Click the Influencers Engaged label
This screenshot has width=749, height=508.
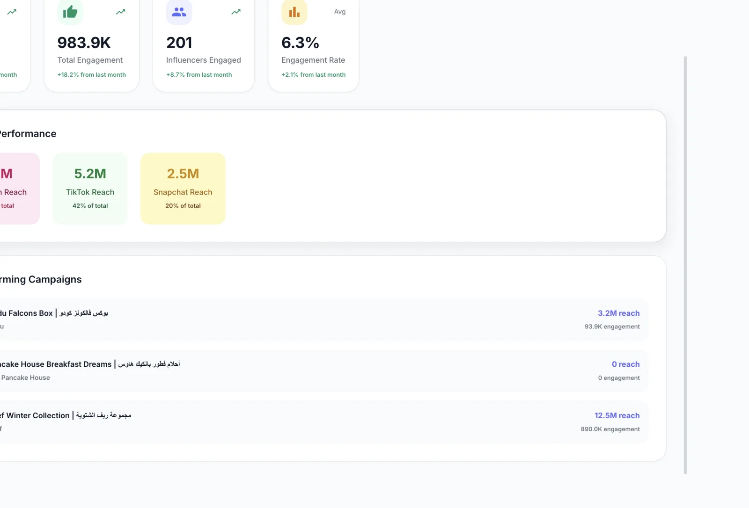tap(204, 60)
